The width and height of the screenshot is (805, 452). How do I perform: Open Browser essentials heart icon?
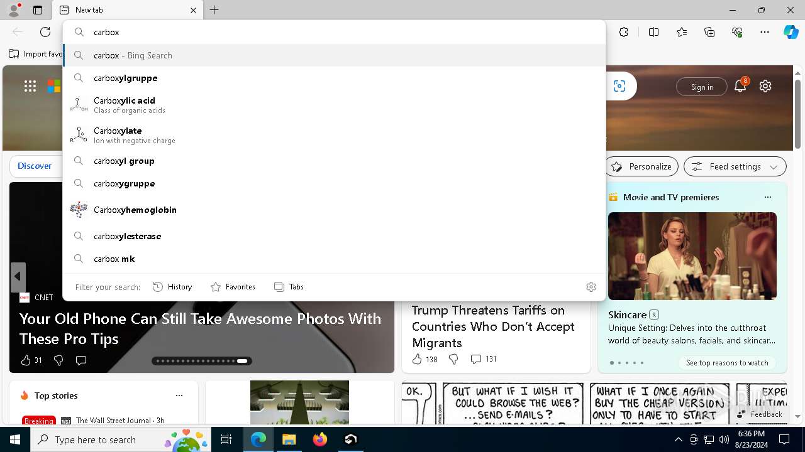737,32
